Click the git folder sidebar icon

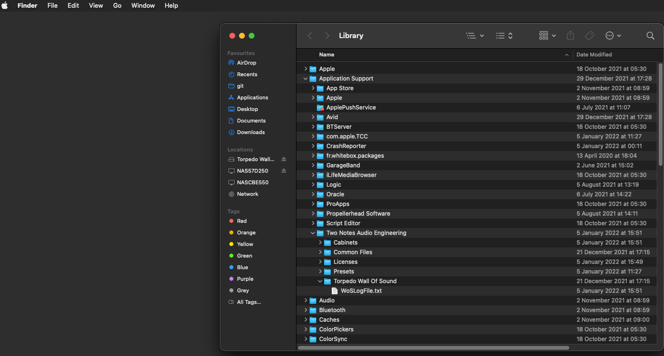(231, 86)
